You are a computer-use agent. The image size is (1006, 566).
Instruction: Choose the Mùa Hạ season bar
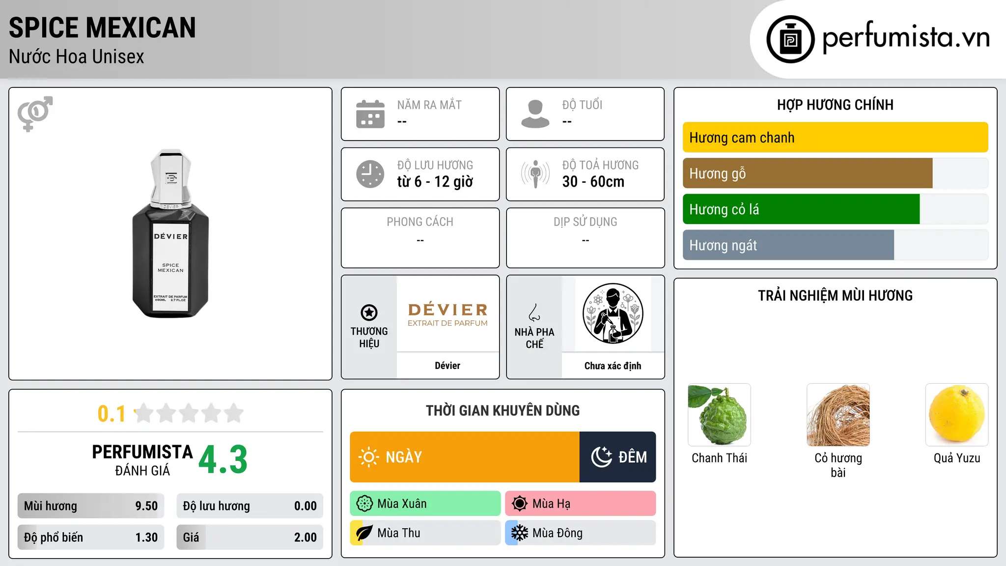581,504
